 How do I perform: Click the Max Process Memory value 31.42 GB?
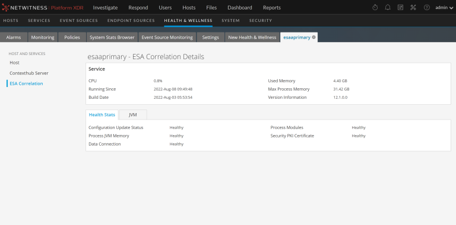coord(341,89)
